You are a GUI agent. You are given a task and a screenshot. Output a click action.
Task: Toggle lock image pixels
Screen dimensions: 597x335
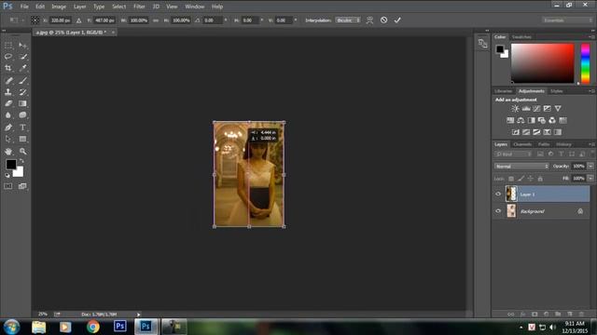[x=521, y=179]
